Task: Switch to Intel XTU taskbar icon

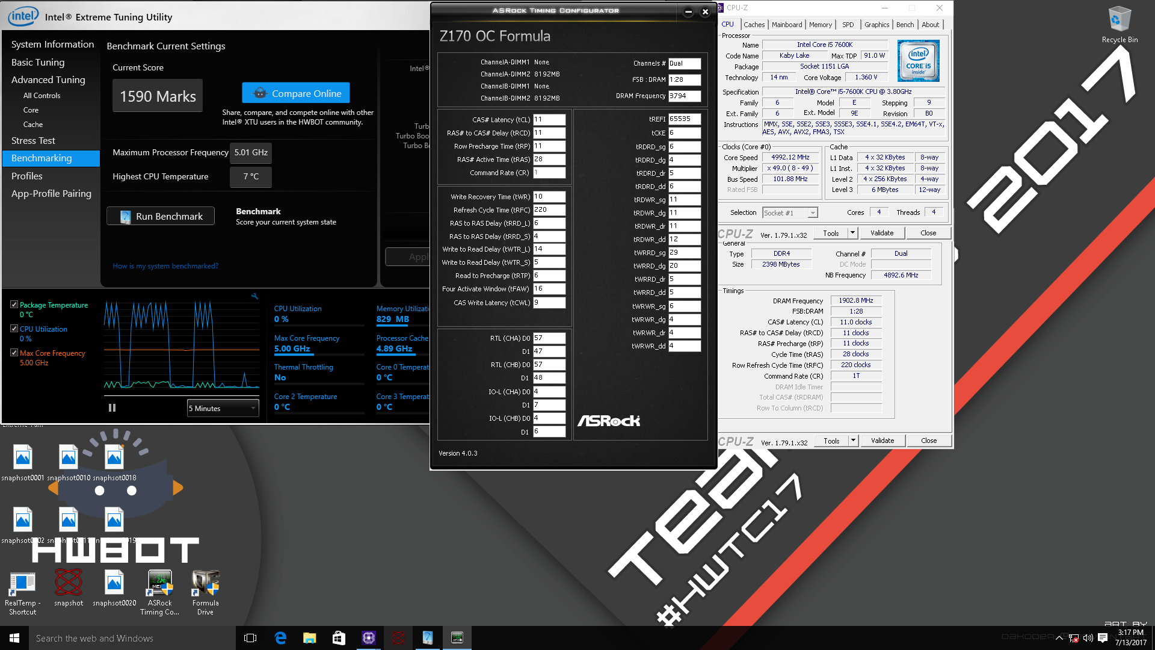Action: coord(428,638)
